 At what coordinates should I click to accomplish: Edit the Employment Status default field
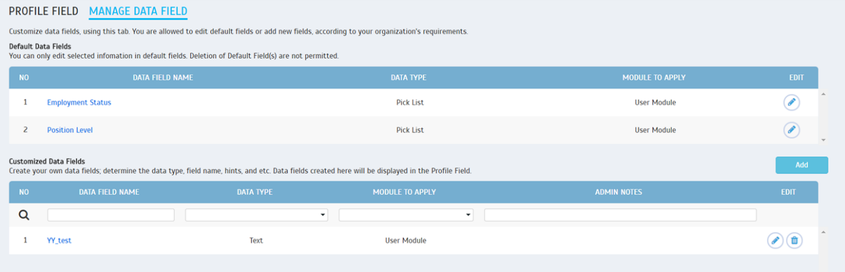click(792, 102)
